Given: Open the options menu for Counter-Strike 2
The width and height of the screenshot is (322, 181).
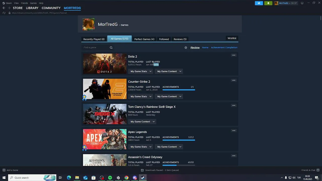Looking at the screenshot, I should [x=234, y=80].
